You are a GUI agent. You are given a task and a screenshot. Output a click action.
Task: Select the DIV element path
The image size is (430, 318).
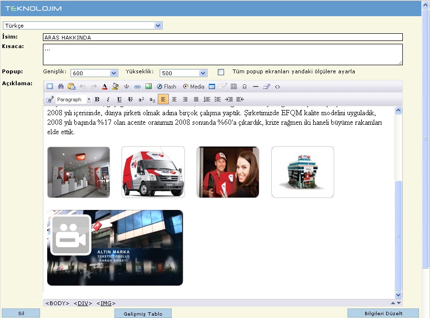click(83, 303)
